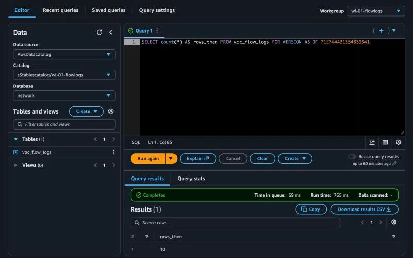
Task: Focus the Filter tables and views field
Action: (64, 124)
